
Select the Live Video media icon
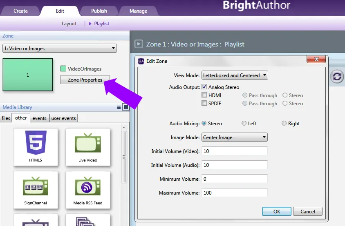(88, 147)
